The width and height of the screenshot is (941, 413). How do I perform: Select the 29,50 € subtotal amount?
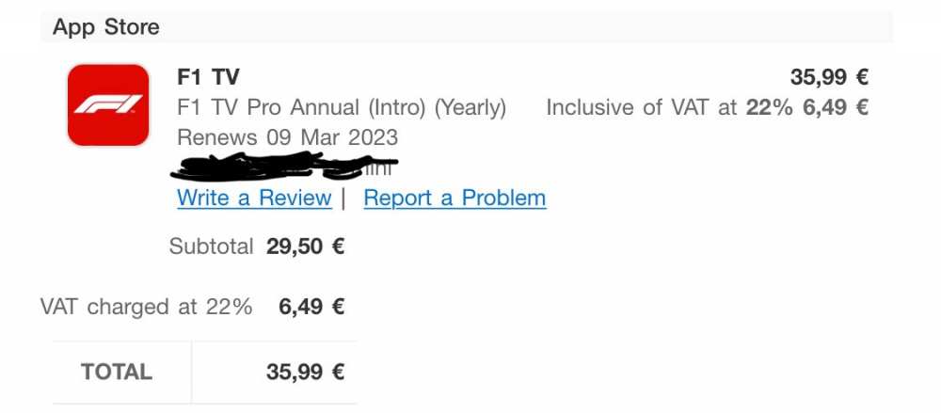coord(305,246)
